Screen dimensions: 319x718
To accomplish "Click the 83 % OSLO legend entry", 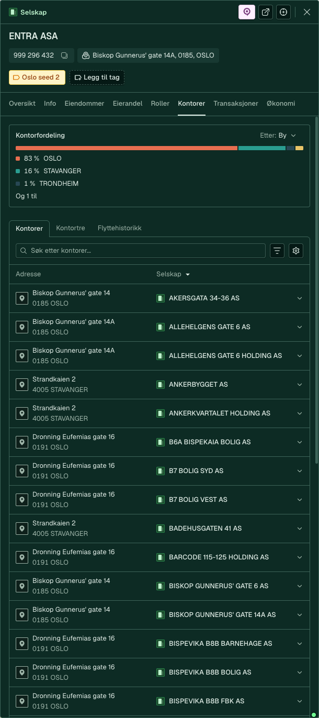I will 39,159.
